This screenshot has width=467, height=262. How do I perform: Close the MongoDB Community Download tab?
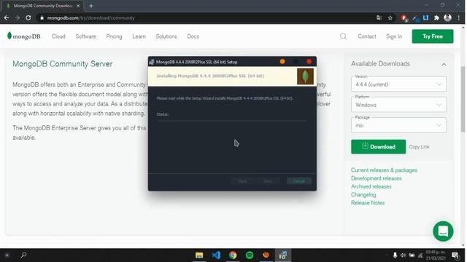(78, 6)
